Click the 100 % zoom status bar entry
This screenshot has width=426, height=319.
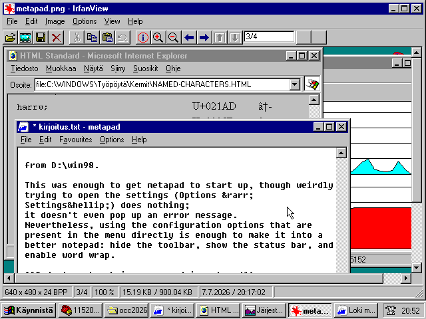[x=105, y=292]
